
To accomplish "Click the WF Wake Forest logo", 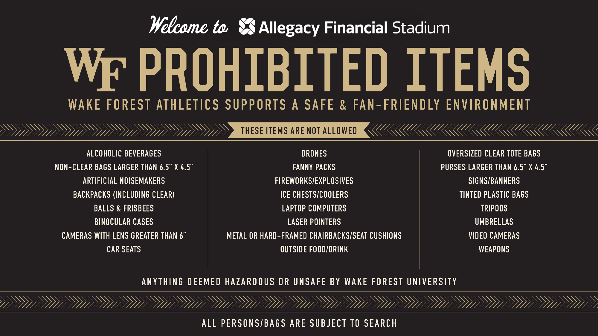I will tap(95, 69).
